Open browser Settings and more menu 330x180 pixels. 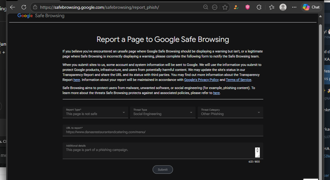coord(294,7)
